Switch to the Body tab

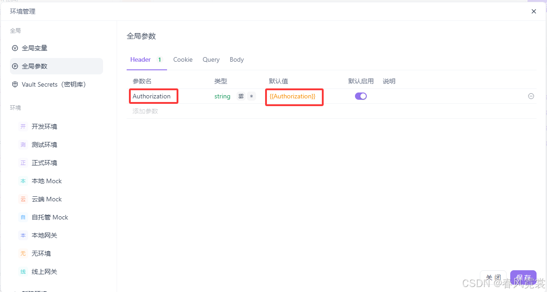pos(237,60)
